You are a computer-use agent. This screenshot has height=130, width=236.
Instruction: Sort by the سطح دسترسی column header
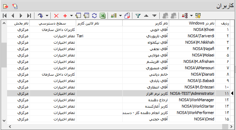pos(53,23)
